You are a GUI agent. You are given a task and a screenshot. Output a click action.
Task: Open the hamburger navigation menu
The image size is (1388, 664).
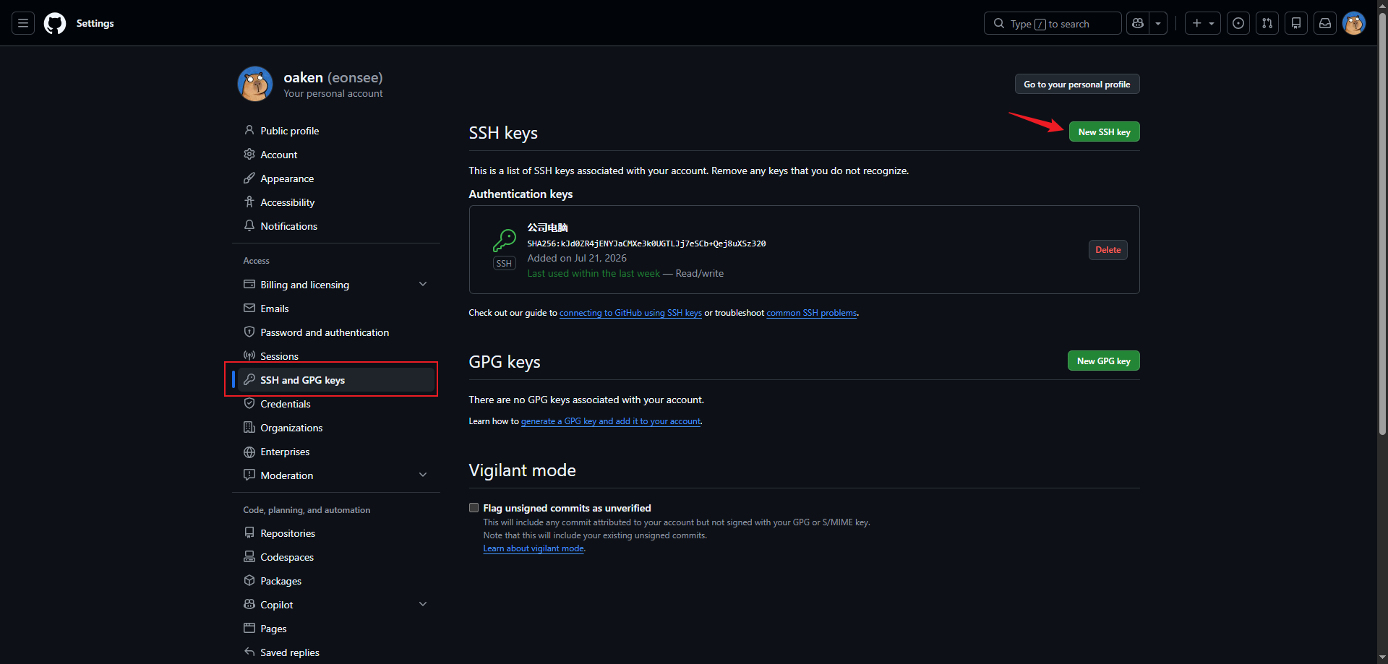[x=23, y=23]
